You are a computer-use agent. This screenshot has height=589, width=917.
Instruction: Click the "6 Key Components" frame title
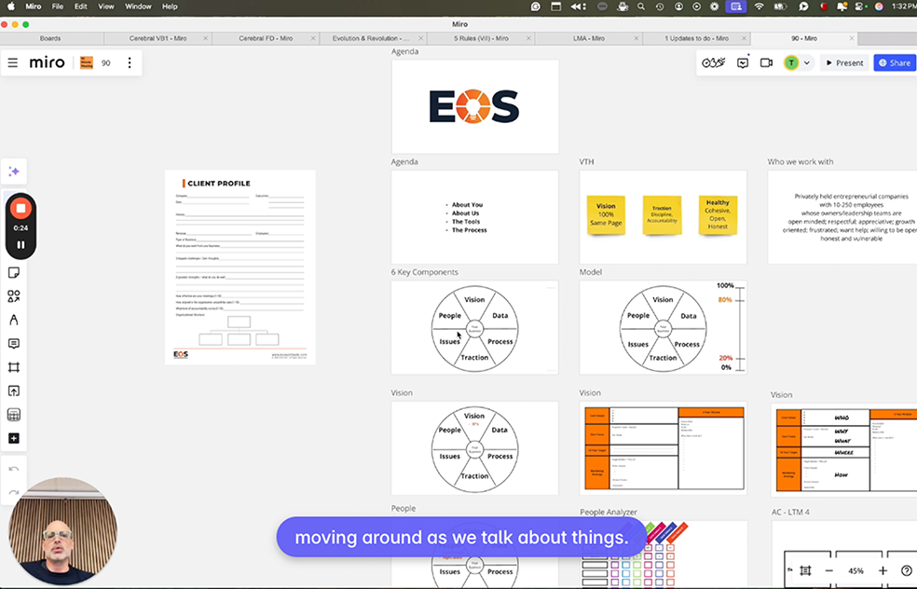pos(425,272)
